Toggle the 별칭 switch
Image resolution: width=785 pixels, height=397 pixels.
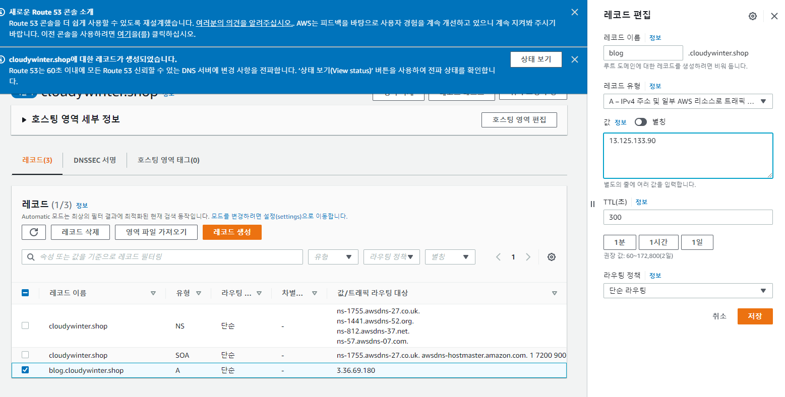pyautogui.click(x=640, y=122)
